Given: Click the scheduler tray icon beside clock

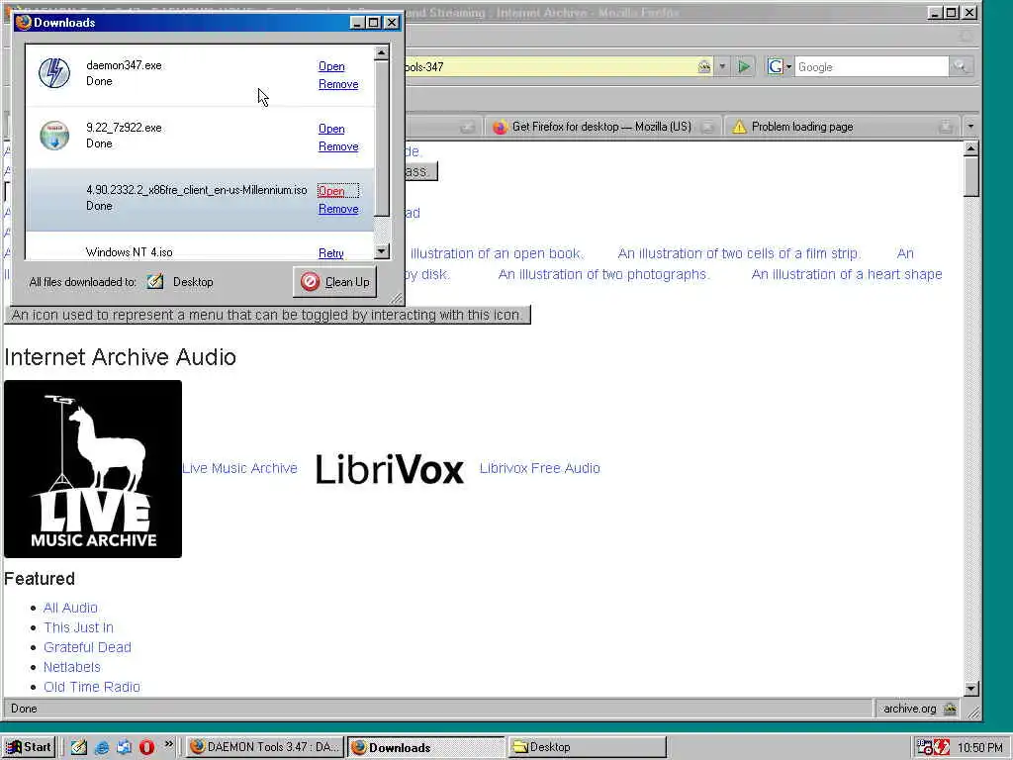Looking at the screenshot, I should pyautogui.click(x=925, y=747).
